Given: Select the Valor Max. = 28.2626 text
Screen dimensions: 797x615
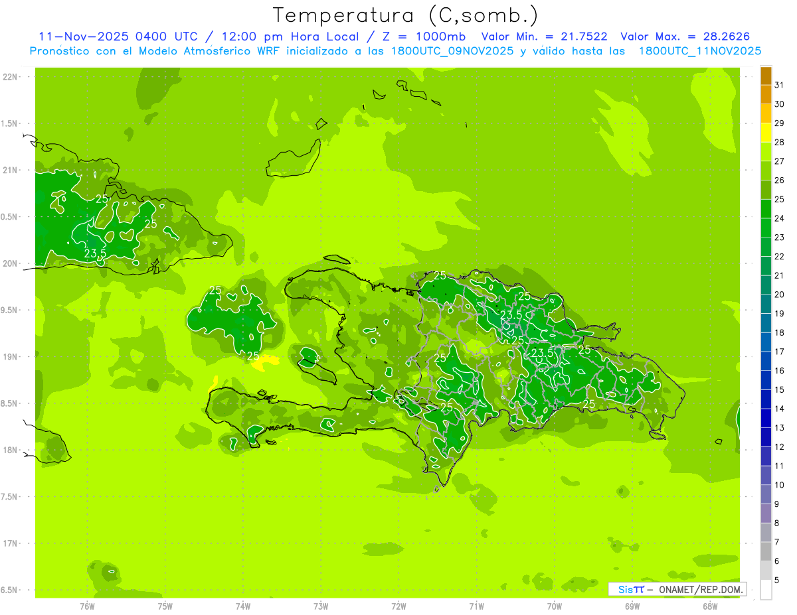Looking at the screenshot, I should [685, 36].
